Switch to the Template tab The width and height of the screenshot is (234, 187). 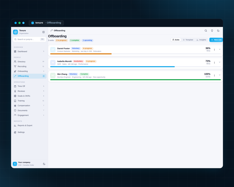tap(188, 40)
